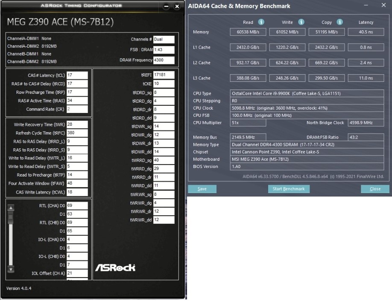Click the Write info icon in AIDA64

(301, 22)
